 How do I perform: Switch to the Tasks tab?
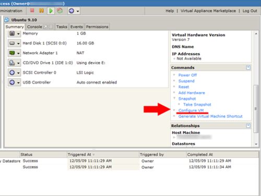pos(62,27)
